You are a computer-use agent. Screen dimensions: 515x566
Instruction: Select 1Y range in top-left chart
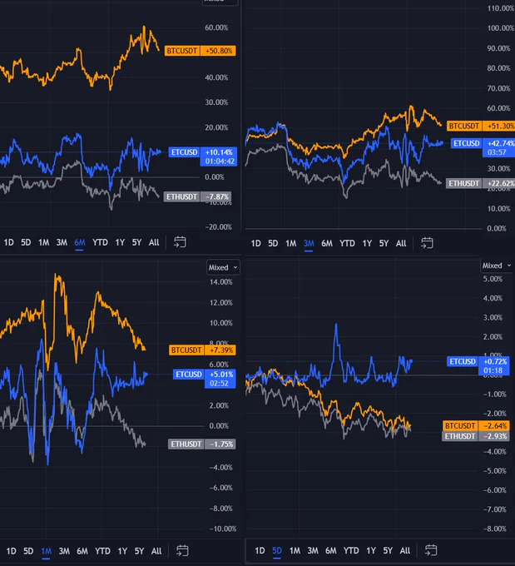click(x=120, y=242)
